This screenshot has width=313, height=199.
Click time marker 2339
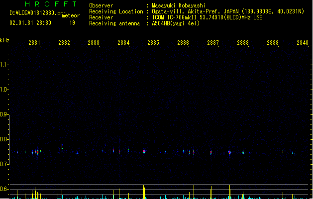pos(273,42)
